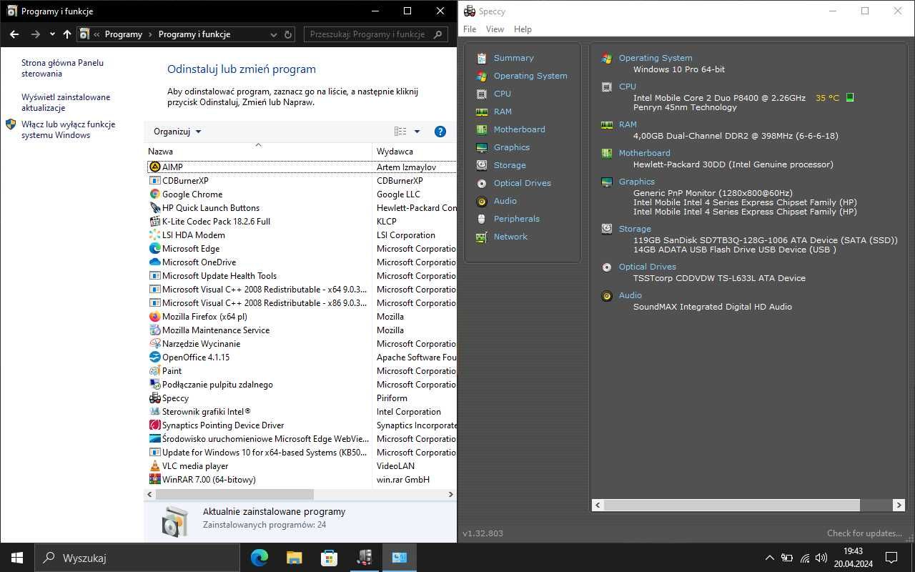
Task: Open Strona główna Panelu sterowania link
Action: (62, 68)
